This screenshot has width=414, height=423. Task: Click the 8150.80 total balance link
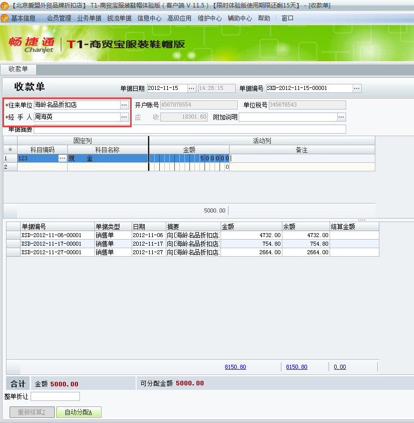click(296, 367)
